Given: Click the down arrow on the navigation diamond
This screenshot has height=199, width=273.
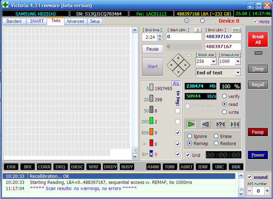Looking at the screenshot, I should point(178,71).
